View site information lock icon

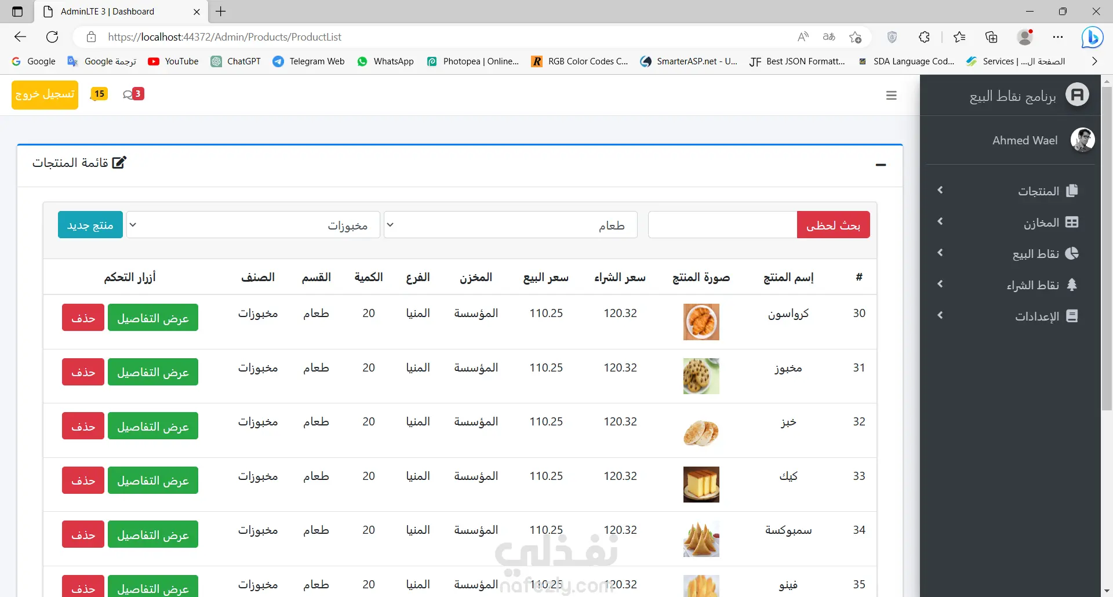(91, 37)
